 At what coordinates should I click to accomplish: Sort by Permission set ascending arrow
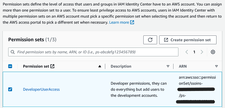[100, 66]
